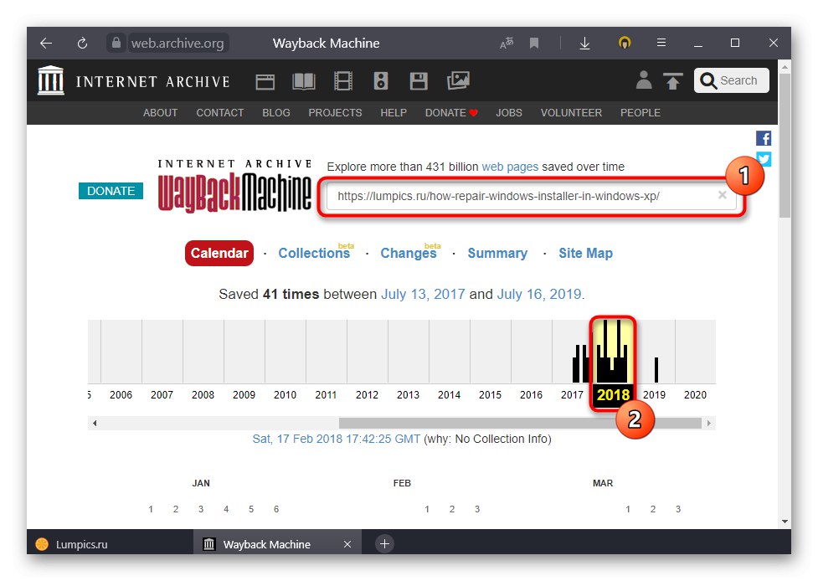Select year 2006 on the timeline

(x=121, y=395)
